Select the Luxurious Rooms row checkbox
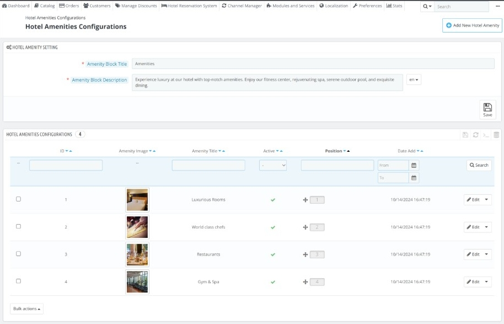The image size is (504, 324). 18,199
